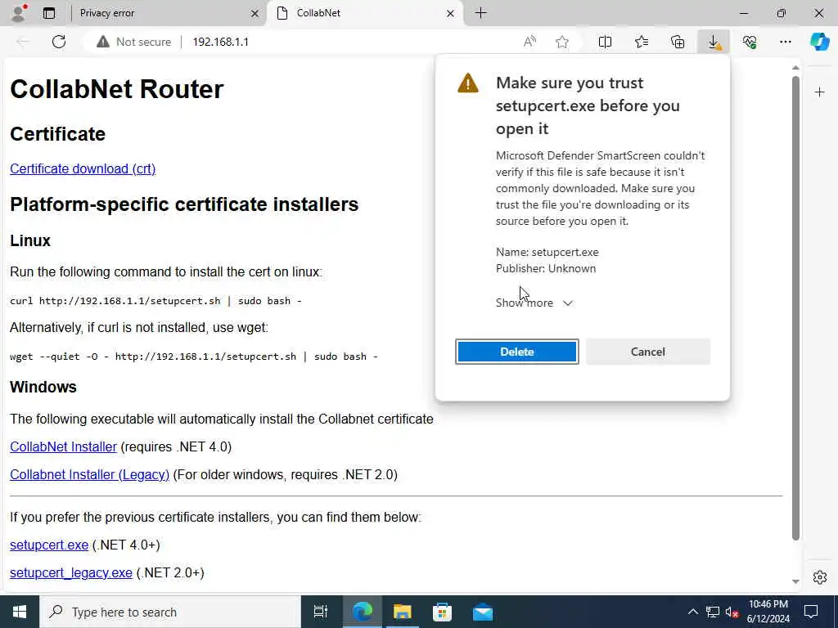
Task: Click the scrollbar up arrow
Action: click(795, 68)
